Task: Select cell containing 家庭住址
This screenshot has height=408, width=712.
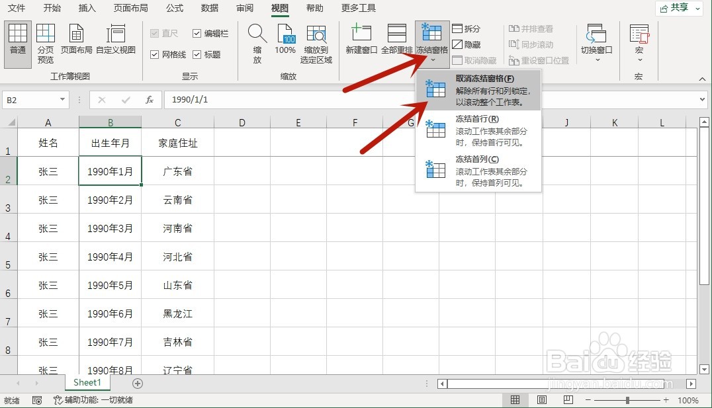Action: pyautogui.click(x=177, y=143)
